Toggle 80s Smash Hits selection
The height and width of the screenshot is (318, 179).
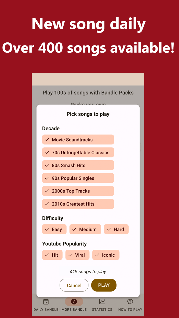coord(78,165)
